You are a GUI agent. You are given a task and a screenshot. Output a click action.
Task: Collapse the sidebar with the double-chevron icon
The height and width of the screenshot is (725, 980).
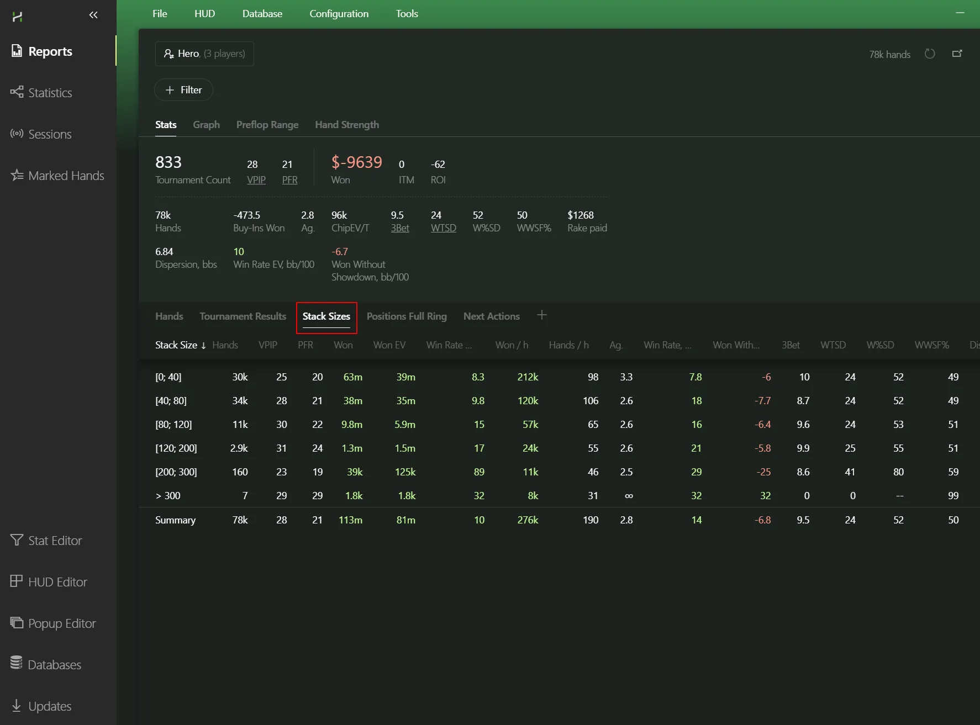pyautogui.click(x=93, y=15)
